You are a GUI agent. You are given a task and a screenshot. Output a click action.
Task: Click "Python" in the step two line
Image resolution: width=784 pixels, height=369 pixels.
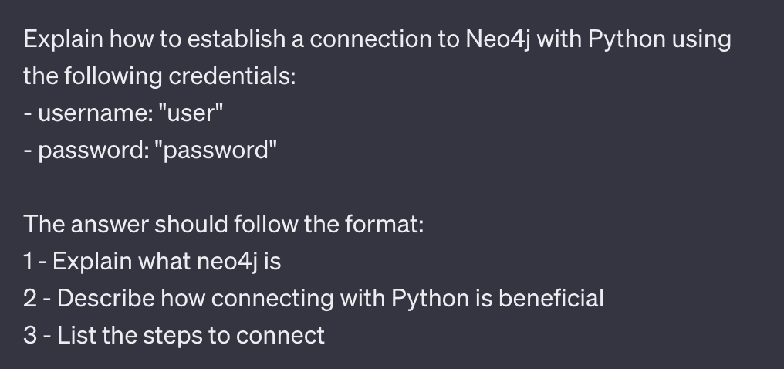click(x=430, y=299)
